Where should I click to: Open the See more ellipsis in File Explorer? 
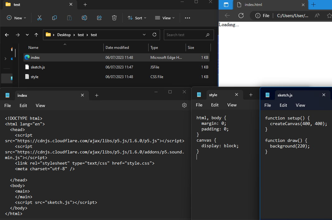(187, 18)
